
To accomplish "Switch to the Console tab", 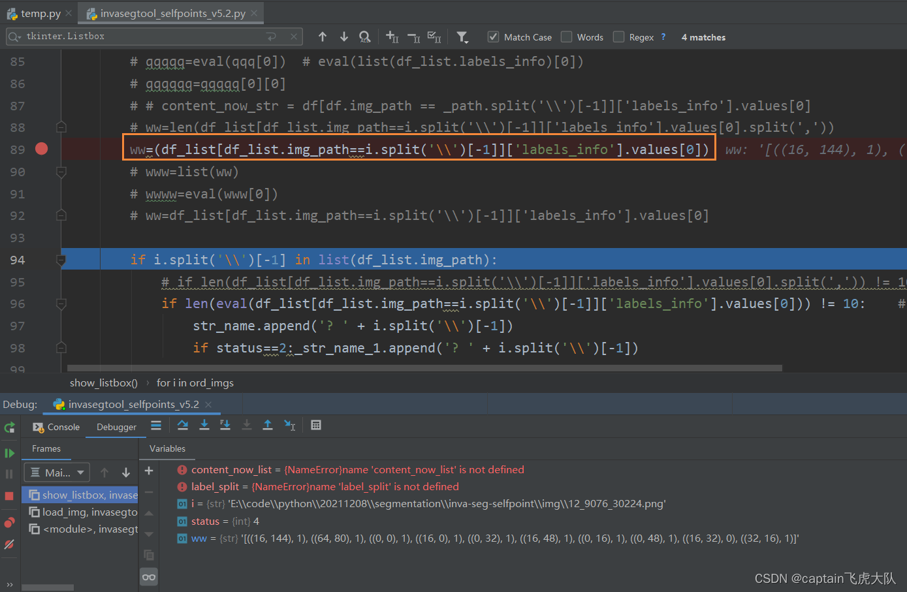I will [x=56, y=427].
